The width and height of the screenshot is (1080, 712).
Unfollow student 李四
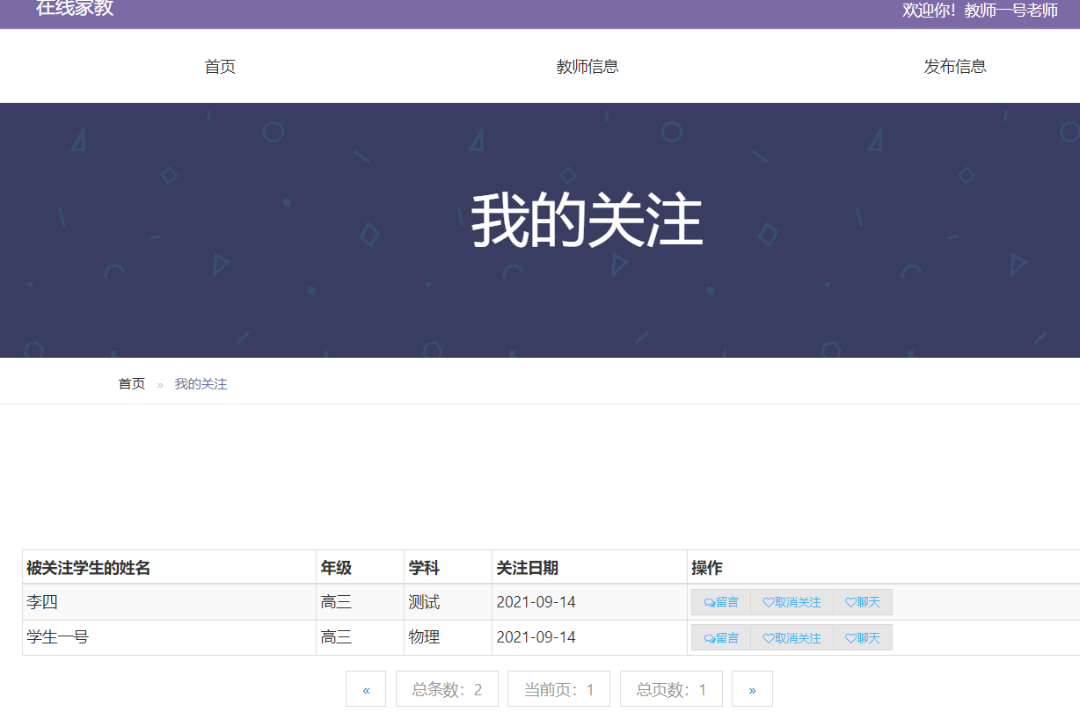click(791, 601)
